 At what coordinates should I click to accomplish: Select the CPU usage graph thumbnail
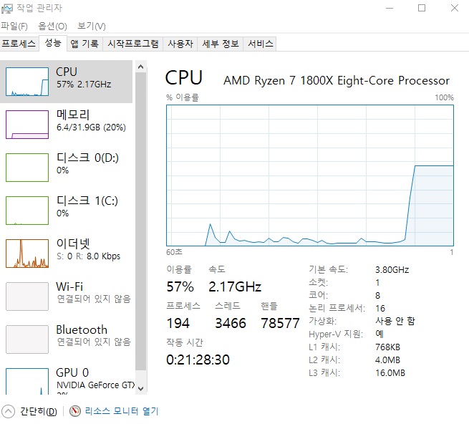(27, 82)
